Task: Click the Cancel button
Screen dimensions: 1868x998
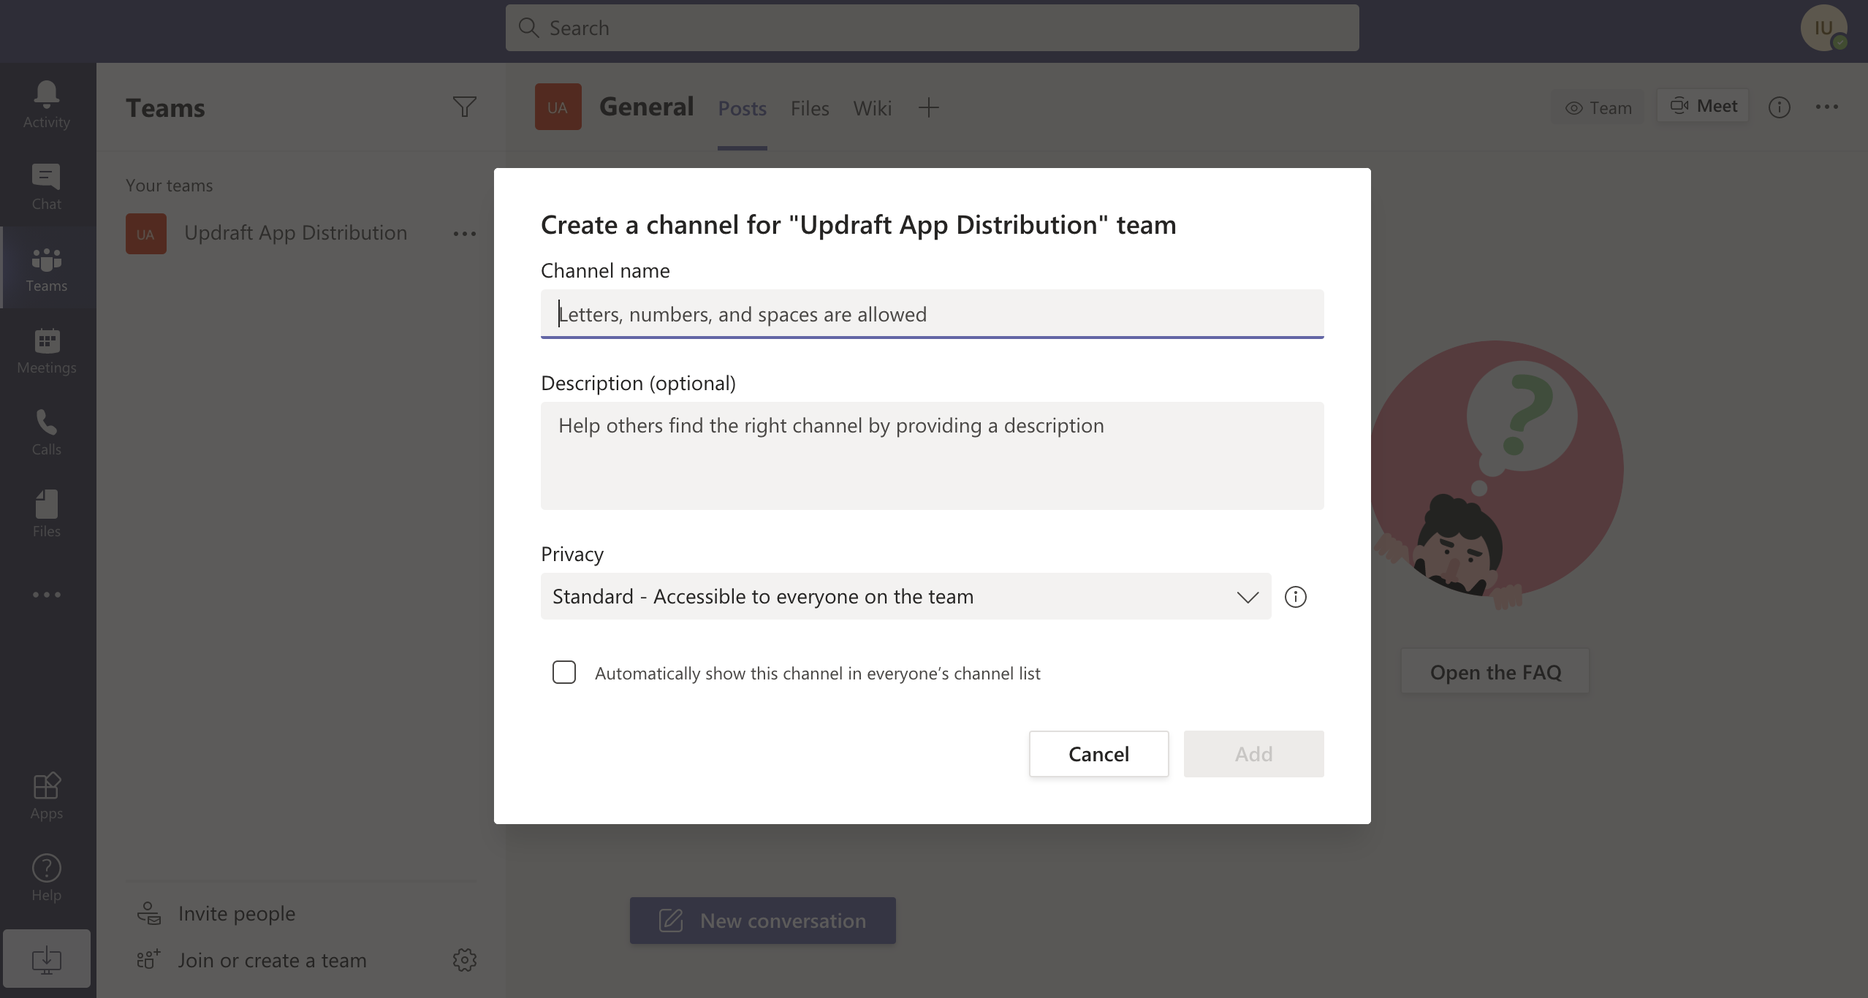Action: coord(1098,754)
